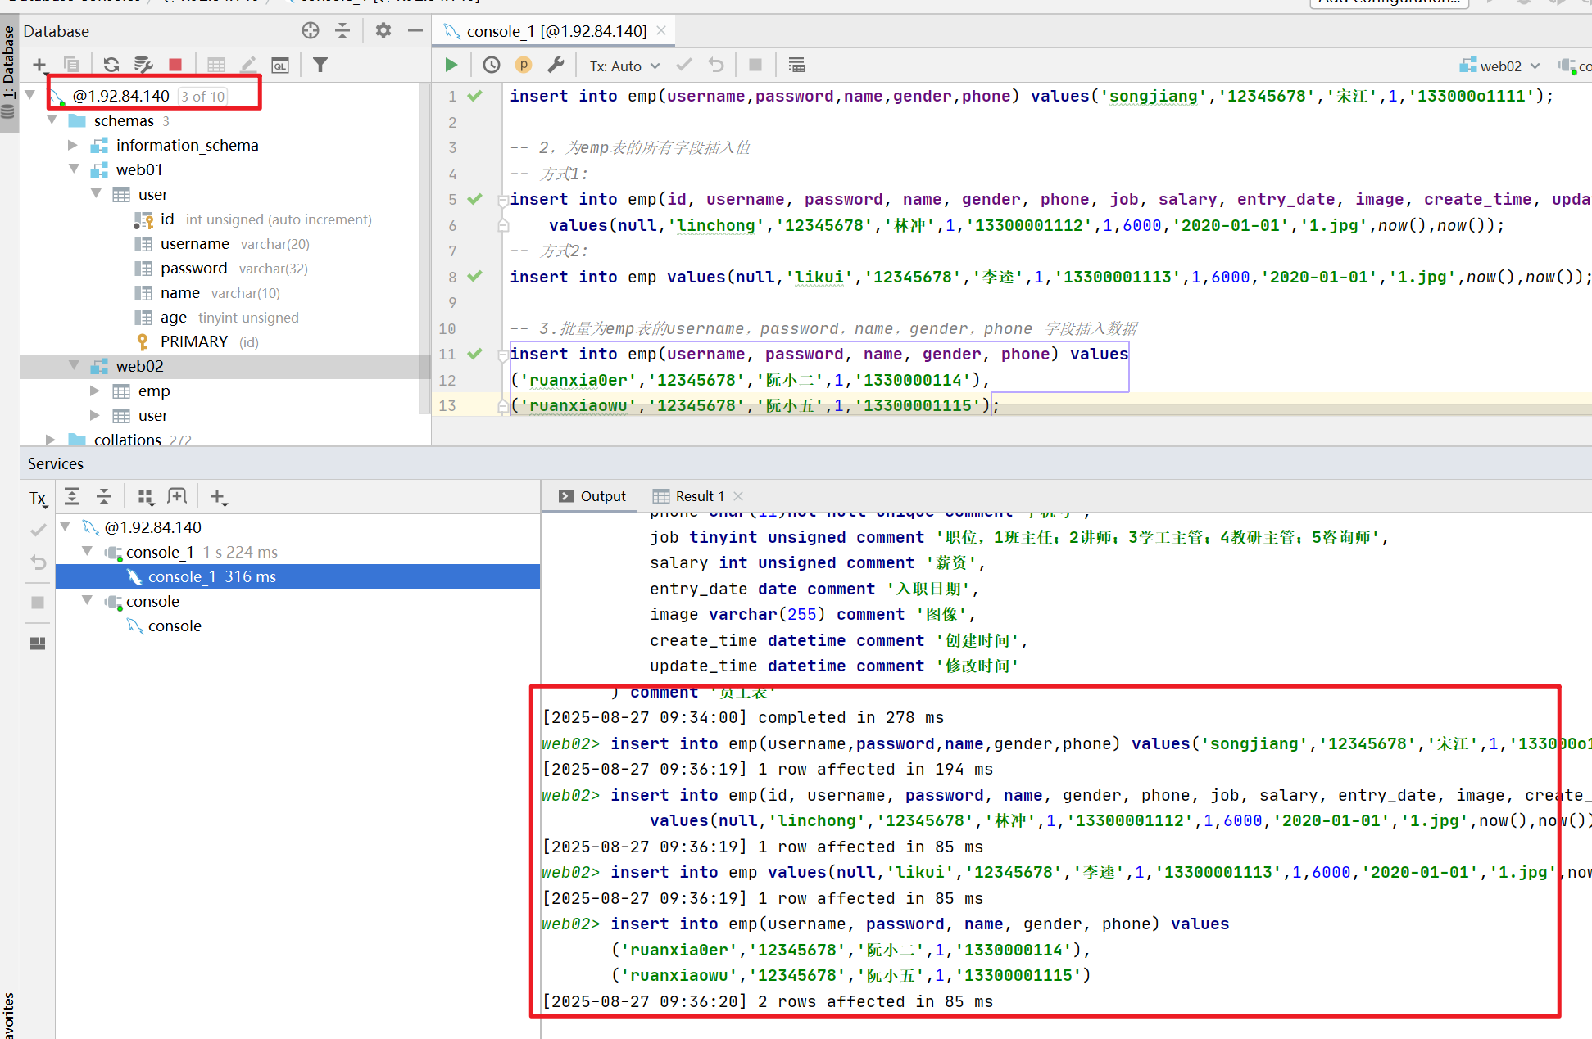Click the red Disconnect stop icon
This screenshot has height=1039, width=1592.
(x=175, y=65)
